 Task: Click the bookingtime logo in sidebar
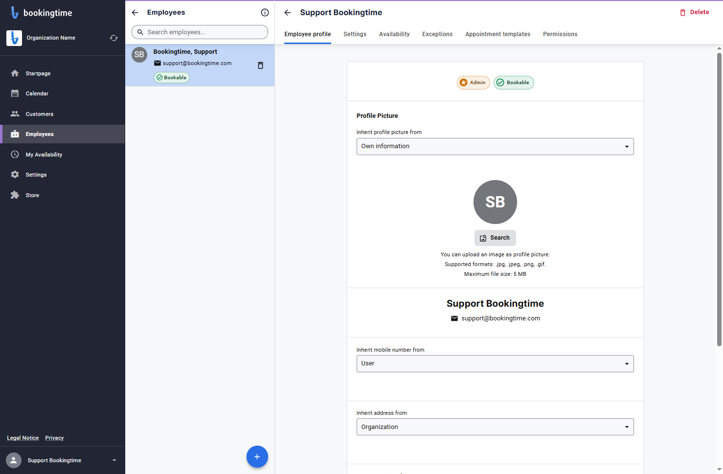[x=41, y=13]
